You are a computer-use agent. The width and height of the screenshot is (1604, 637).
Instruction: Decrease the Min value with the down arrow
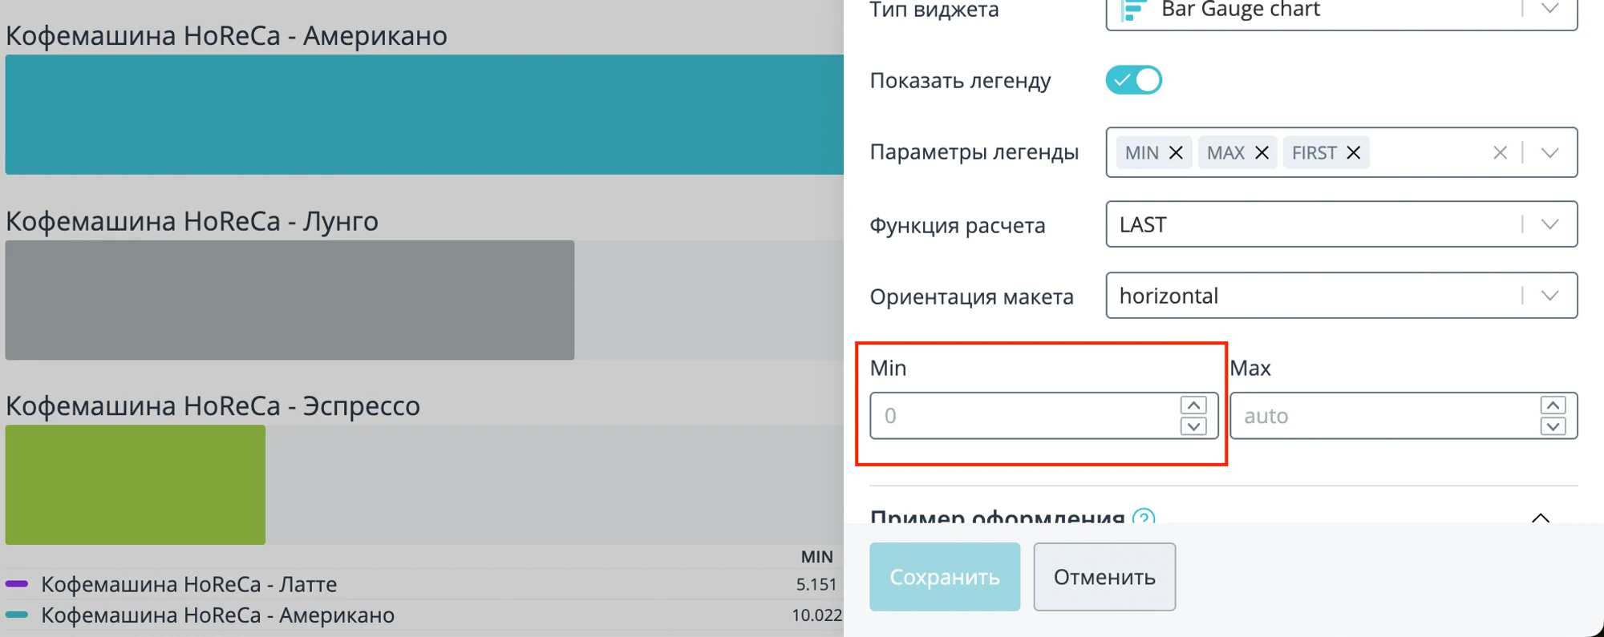click(1193, 426)
